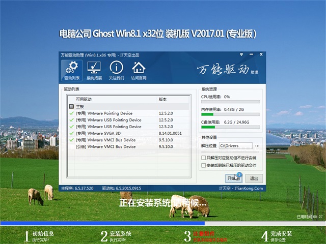Image resolution: width=326 pixels, height=244 pixels.
Task: Click the 主程序: 6.5.37.520 version text
Action: (77, 188)
